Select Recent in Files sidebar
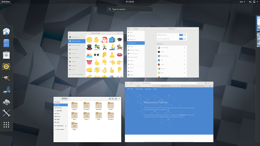The width and height of the screenshot is (260, 146). tap(61, 102)
